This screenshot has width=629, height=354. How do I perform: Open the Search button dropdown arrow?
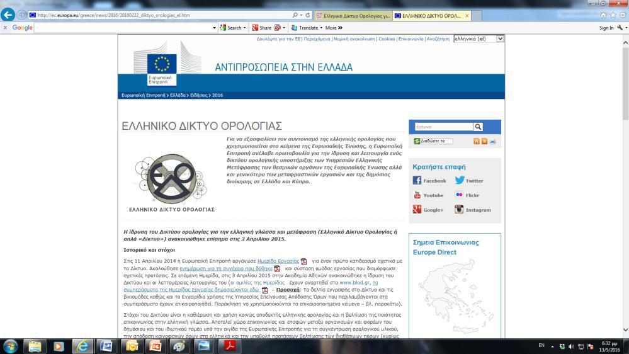click(x=245, y=28)
